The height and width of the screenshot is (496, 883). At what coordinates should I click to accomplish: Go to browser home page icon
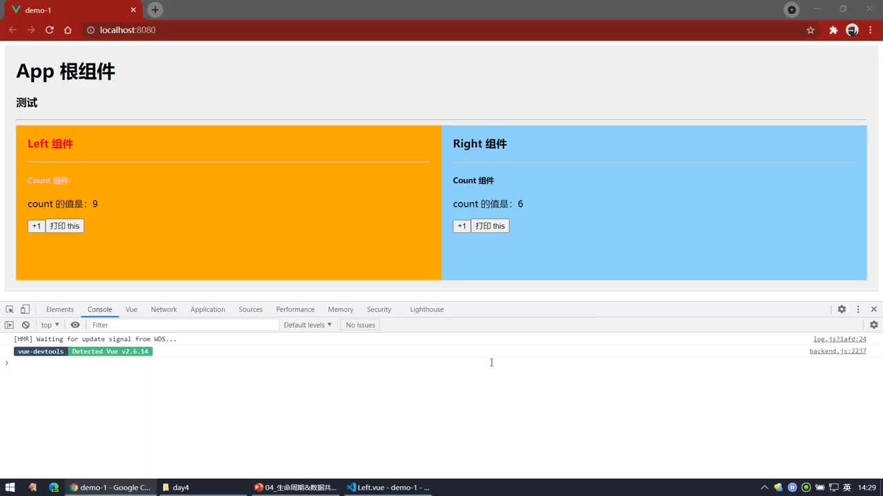click(x=68, y=30)
